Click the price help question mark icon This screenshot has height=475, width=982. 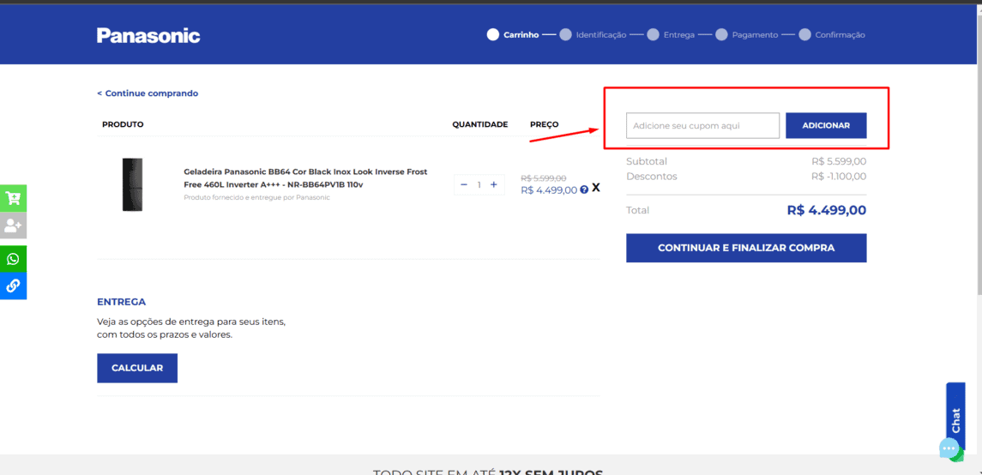pyautogui.click(x=584, y=189)
